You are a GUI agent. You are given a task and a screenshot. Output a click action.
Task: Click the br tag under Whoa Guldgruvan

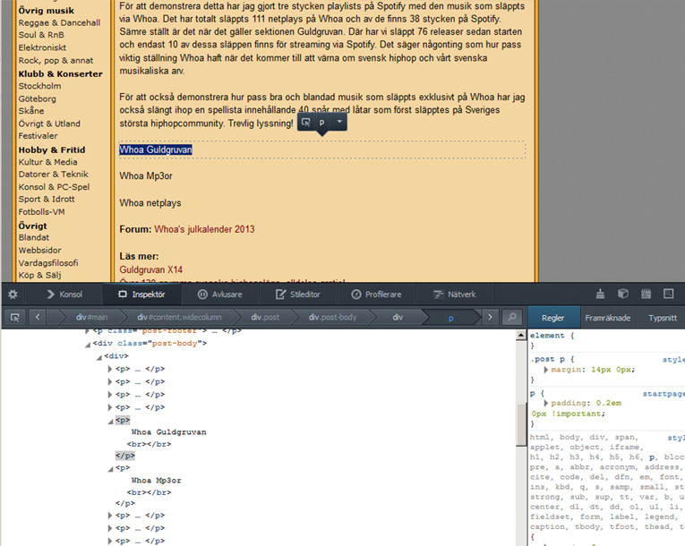click(149, 444)
